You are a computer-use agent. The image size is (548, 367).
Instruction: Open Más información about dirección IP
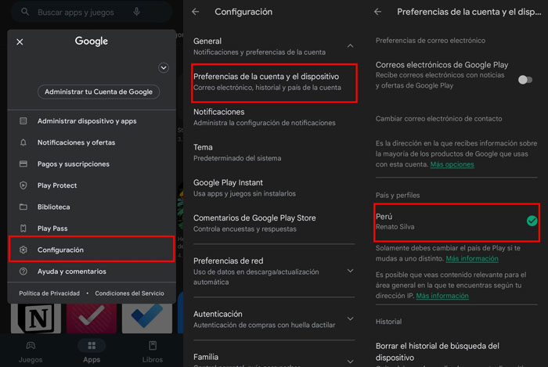point(442,296)
